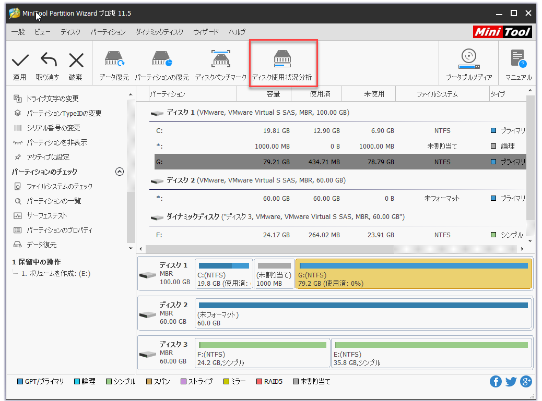Sort by the 容量 column header

264,94
